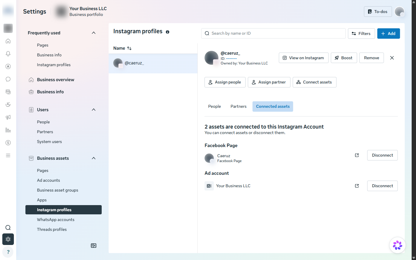Focus the Search by name or ID field
The width and height of the screenshot is (416, 260).
point(273,34)
